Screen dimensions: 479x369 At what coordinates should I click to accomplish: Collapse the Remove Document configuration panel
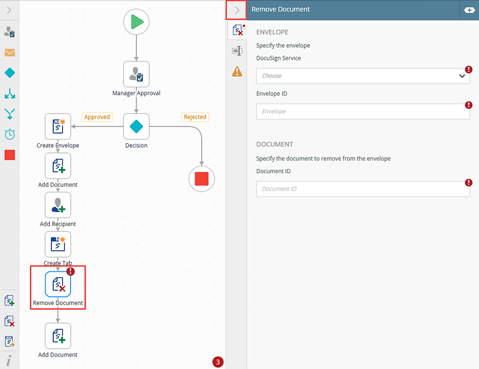[237, 10]
